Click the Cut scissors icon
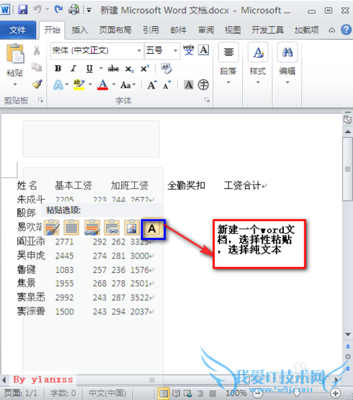Viewport: 353px width, 400px height. 37,50
